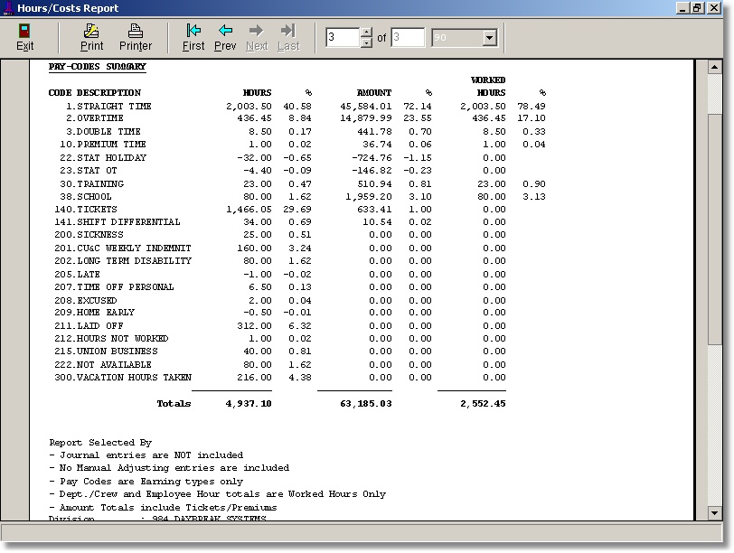Select the 22.STAT HOLIDAY row label
The width and height of the screenshot is (734, 553).
103,157
